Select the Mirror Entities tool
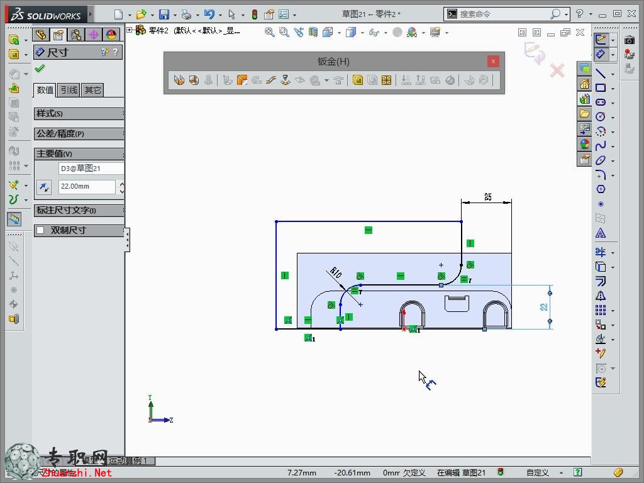 [601, 296]
